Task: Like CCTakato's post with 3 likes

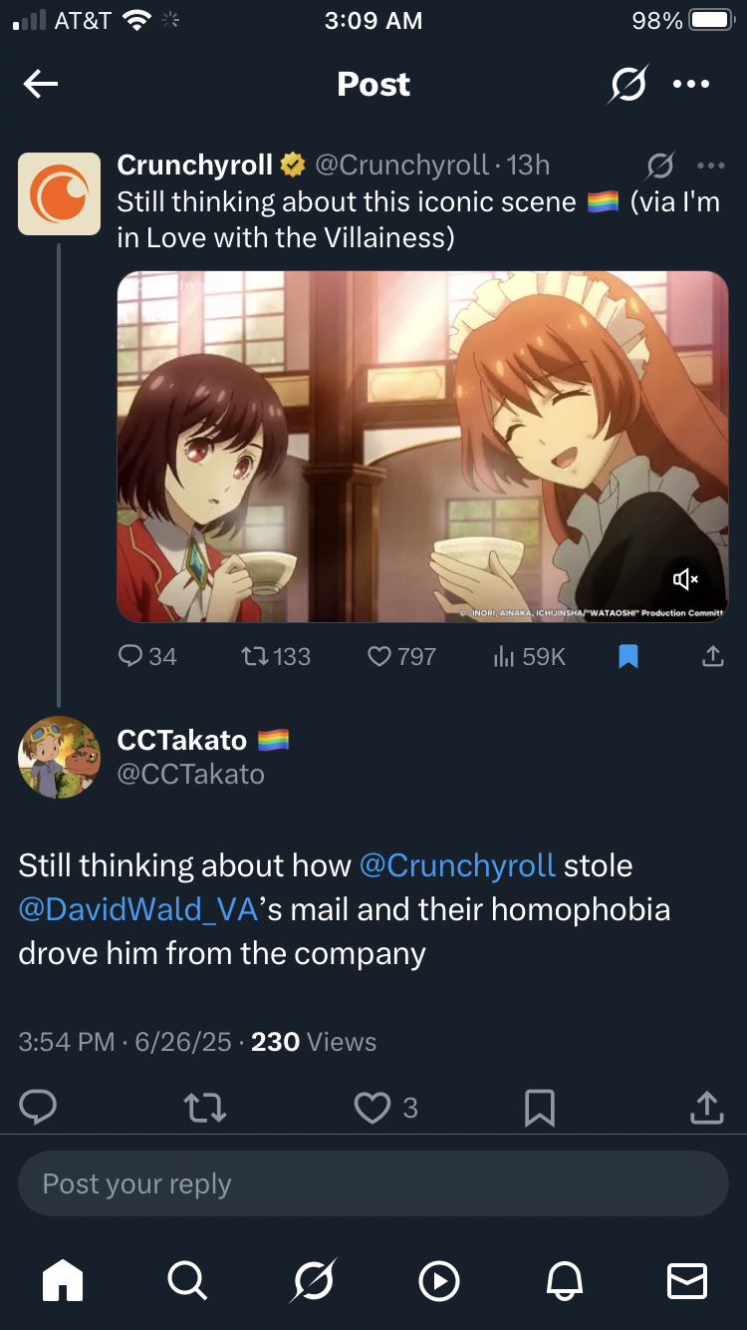Action: pyautogui.click(x=373, y=1108)
